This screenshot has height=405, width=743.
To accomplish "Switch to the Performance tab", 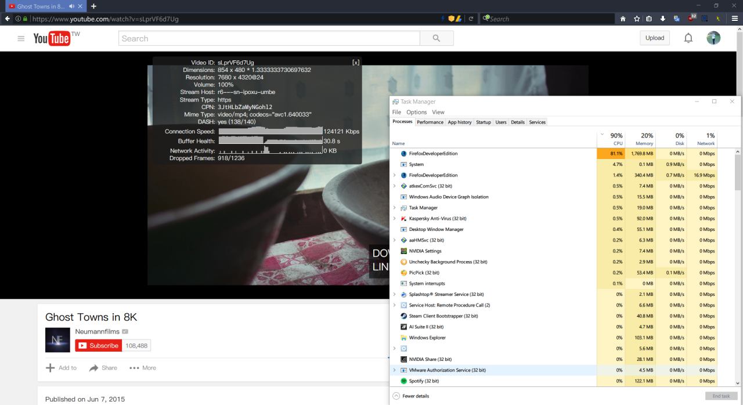I will pyautogui.click(x=430, y=122).
